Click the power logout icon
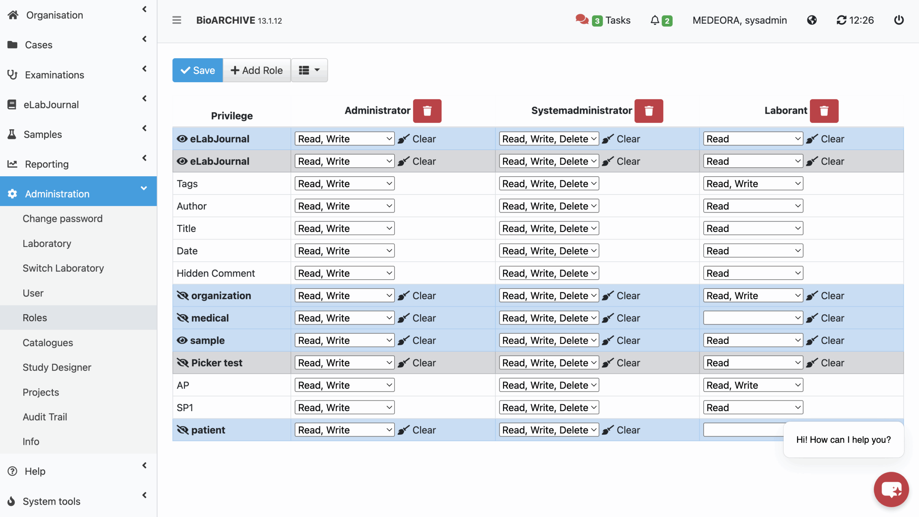This screenshot has height=517, width=919. coord(899,20)
